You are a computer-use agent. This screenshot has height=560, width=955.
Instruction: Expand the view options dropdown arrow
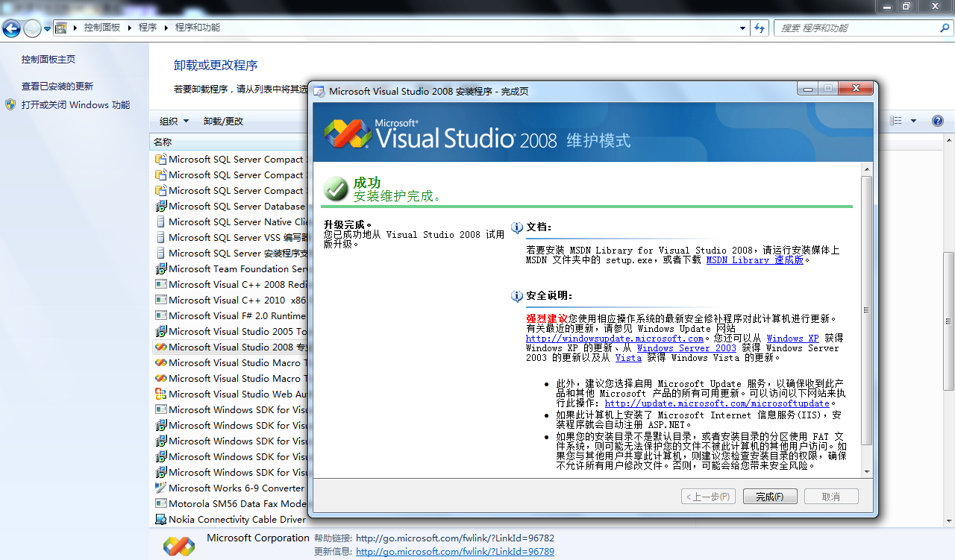click(x=913, y=121)
